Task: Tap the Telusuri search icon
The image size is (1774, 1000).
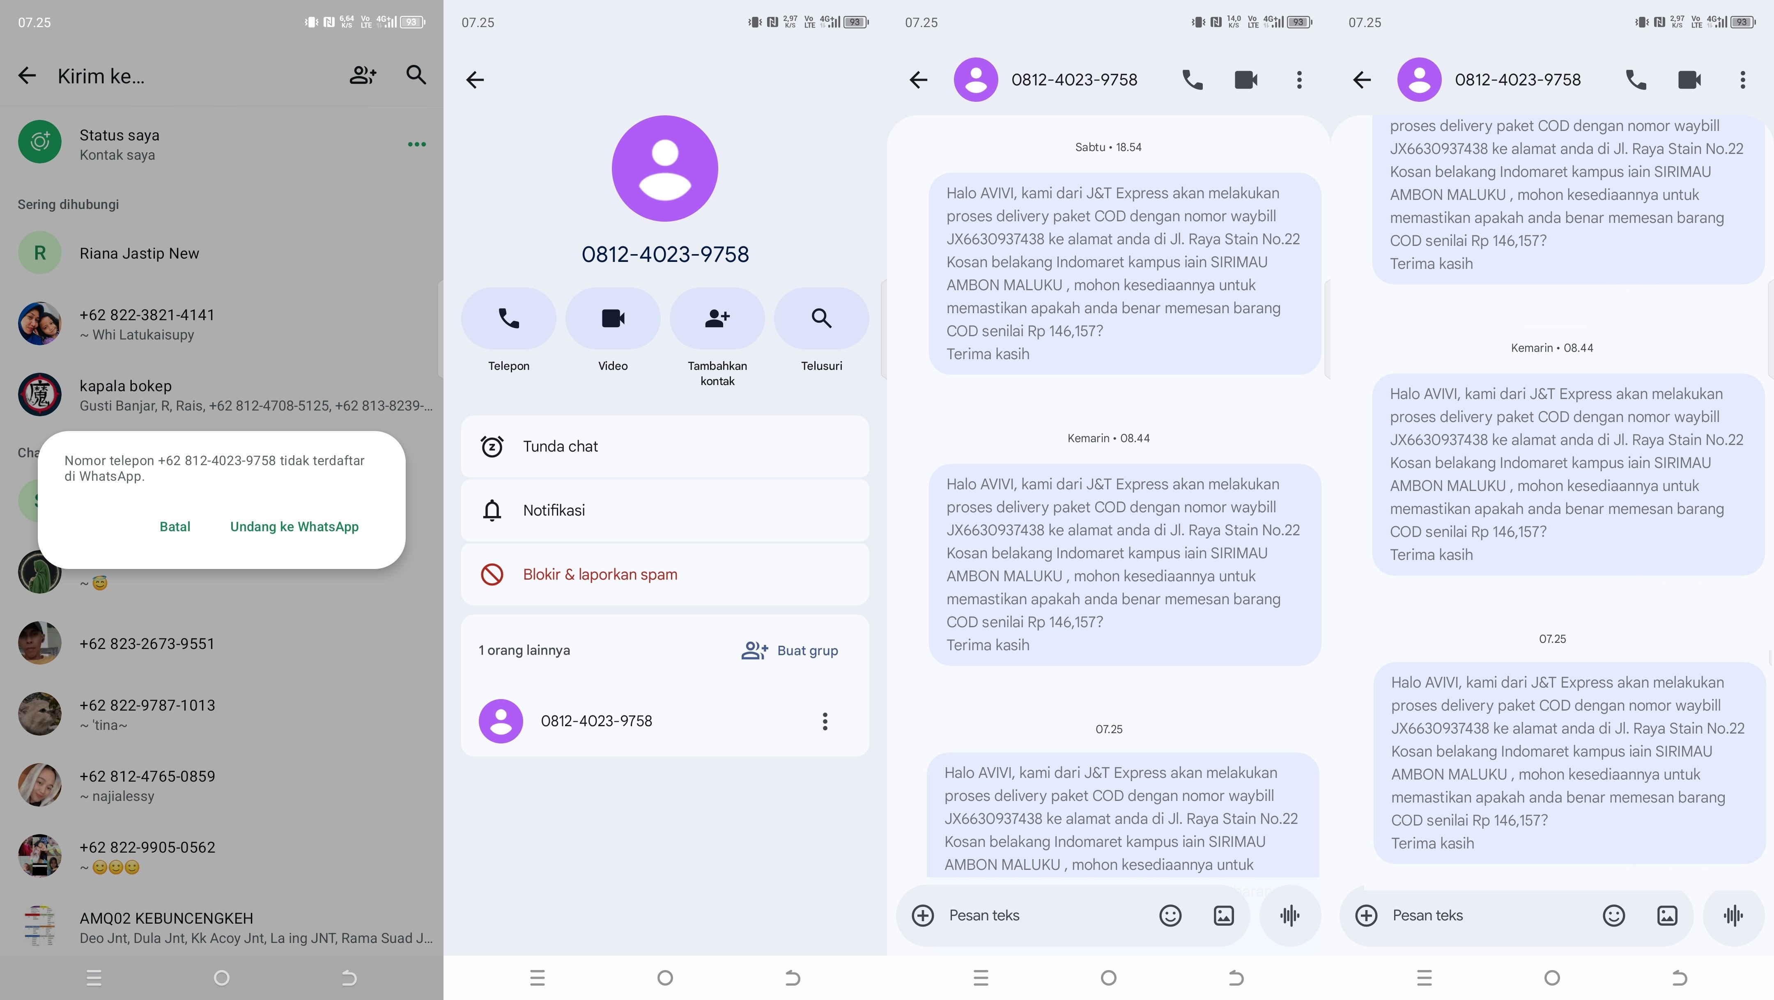Action: pos(821,319)
